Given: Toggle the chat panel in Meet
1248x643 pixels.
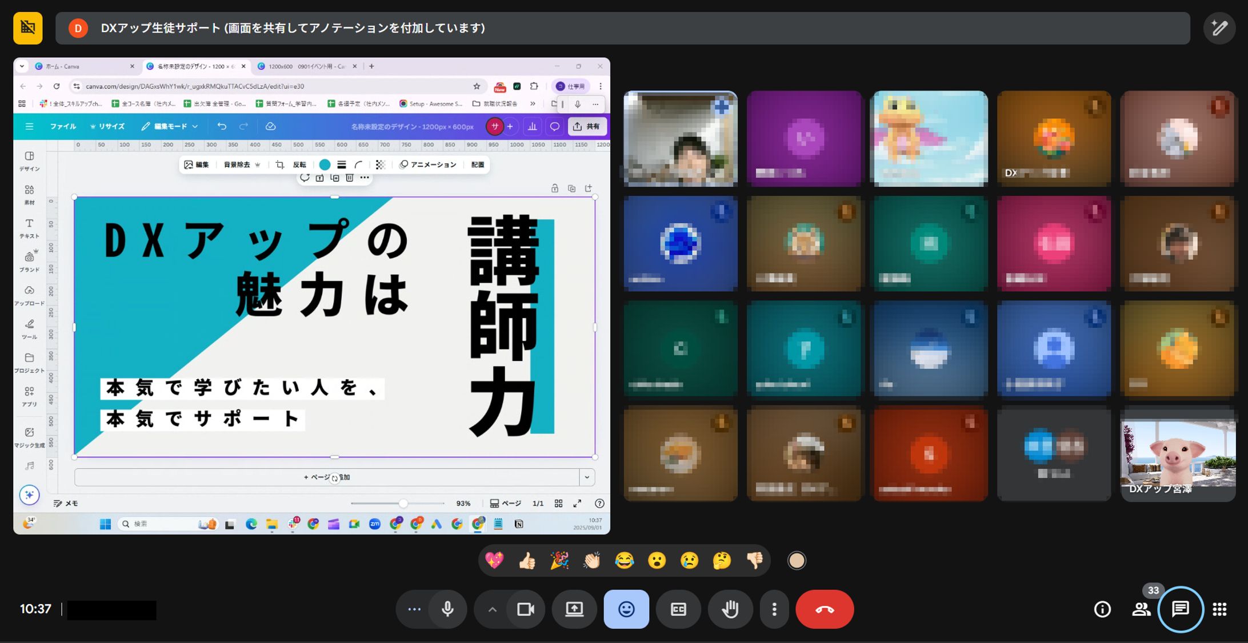Looking at the screenshot, I should point(1181,609).
